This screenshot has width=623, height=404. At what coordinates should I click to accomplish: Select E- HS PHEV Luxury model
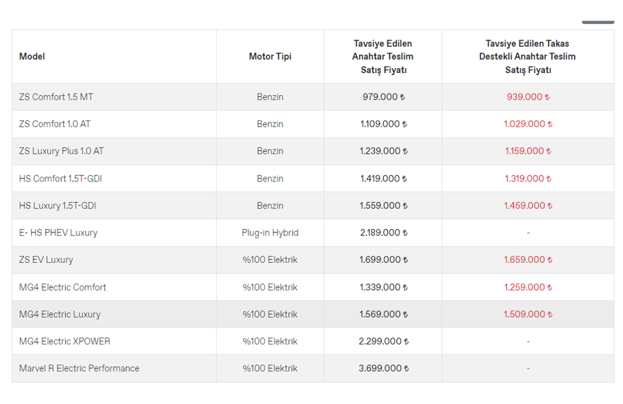(58, 232)
